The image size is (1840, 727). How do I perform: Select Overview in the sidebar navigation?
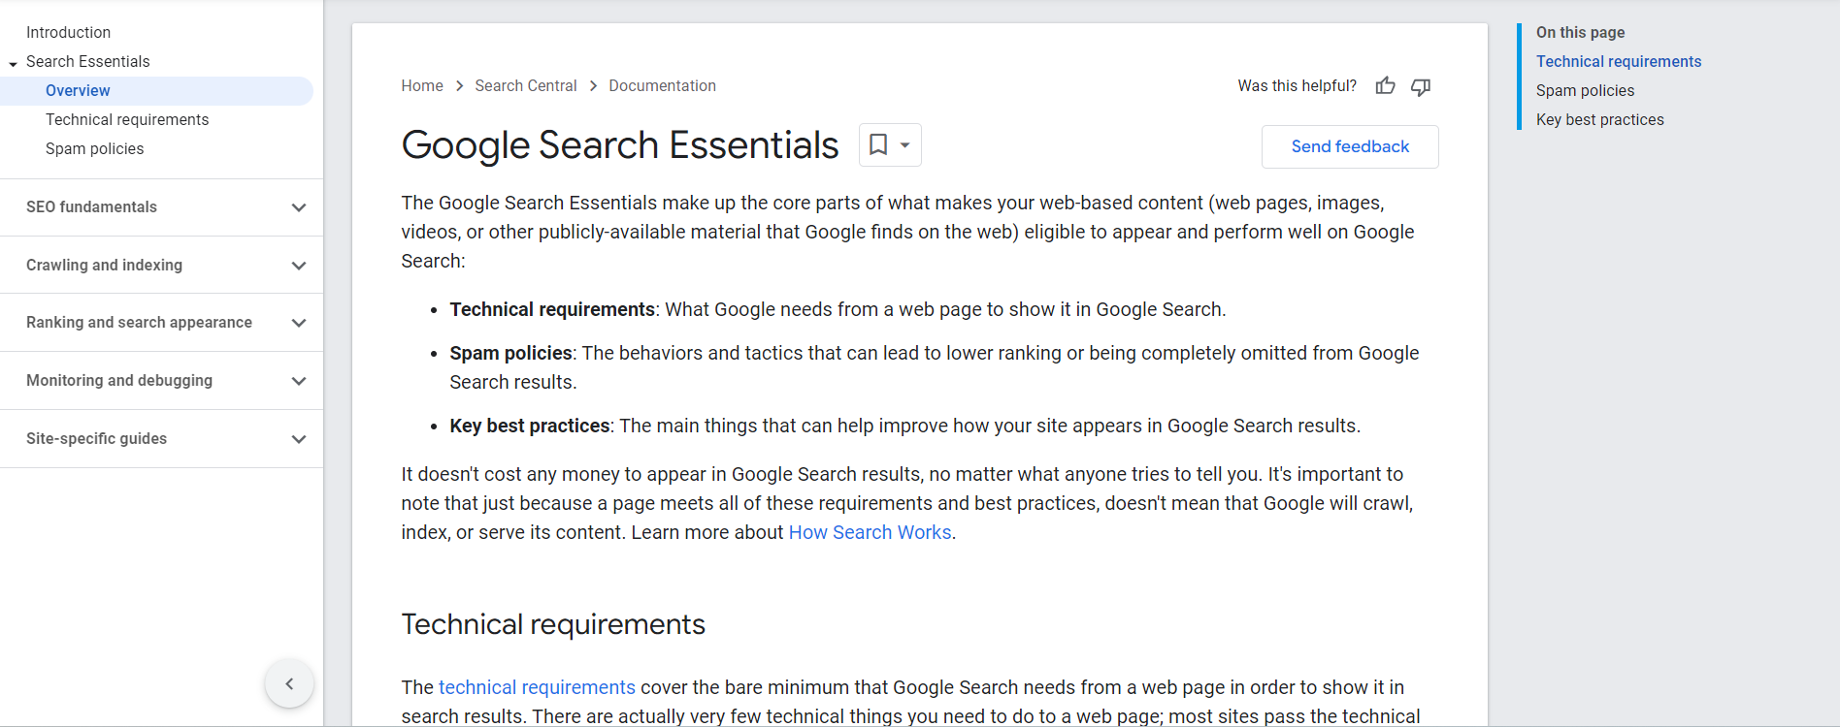[x=78, y=91]
